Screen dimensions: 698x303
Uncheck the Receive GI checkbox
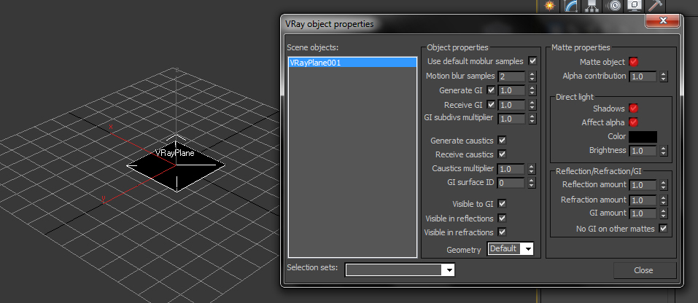(x=491, y=105)
